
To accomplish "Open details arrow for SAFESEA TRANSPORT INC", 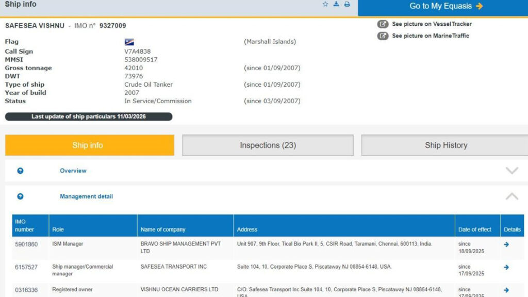I will 506,268.
